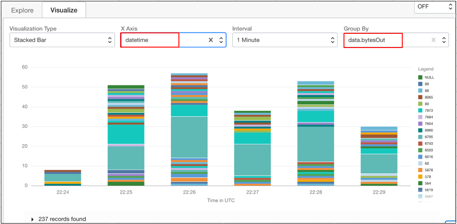Screen dimensions: 457x224
Task: Click the 6960 legend swatch
Action: point(420,130)
